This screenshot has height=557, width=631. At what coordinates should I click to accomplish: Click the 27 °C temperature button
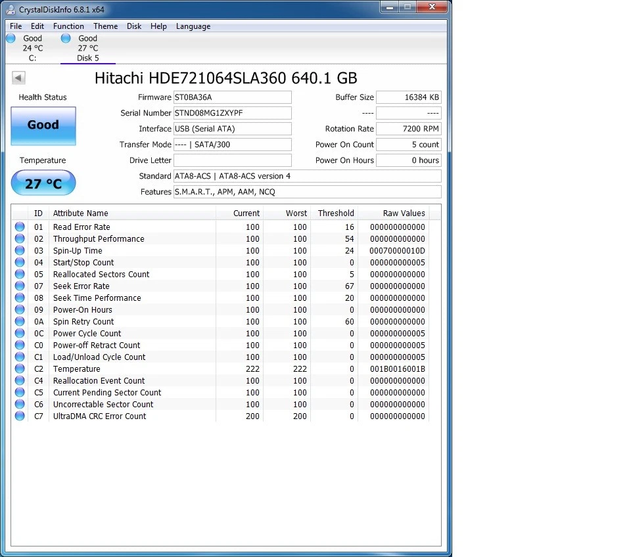click(x=43, y=183)
